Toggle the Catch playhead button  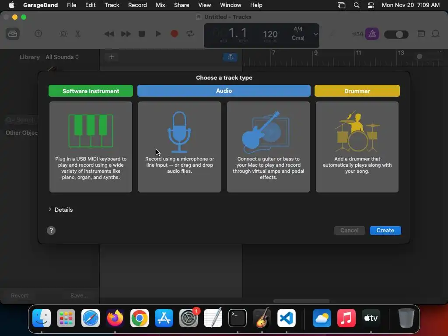[x=230, y=57]
